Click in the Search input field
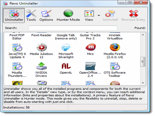 [x=73, y=28]
